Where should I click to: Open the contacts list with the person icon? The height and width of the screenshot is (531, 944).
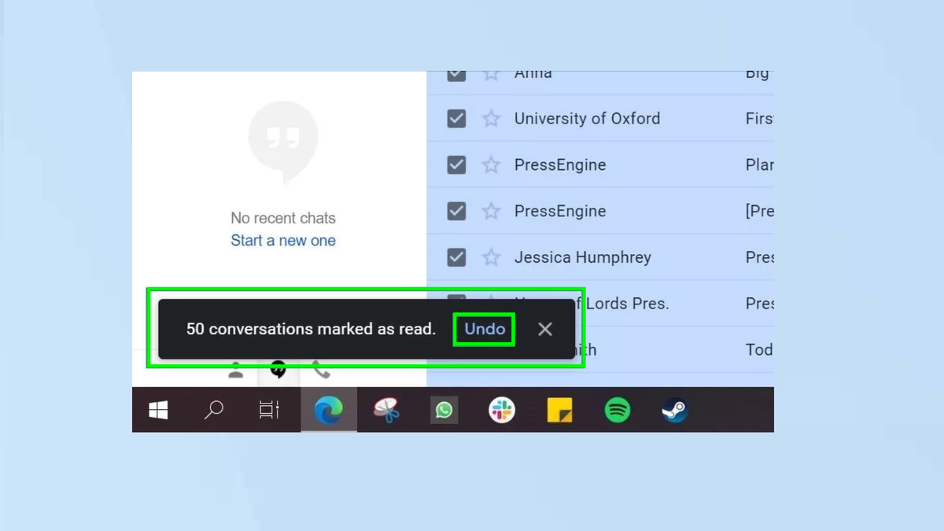pos(235,372)
